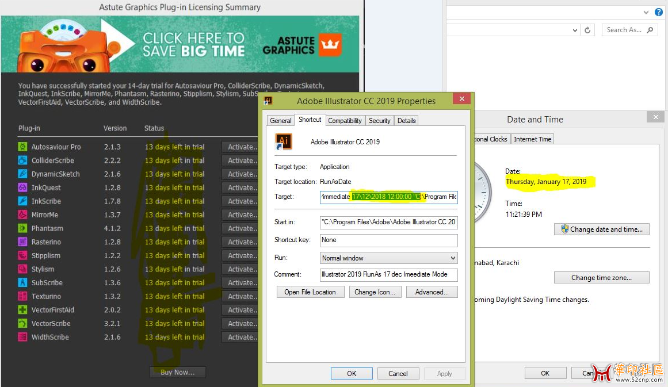Click the Ai icon in Properties title bar

[268, 101]
